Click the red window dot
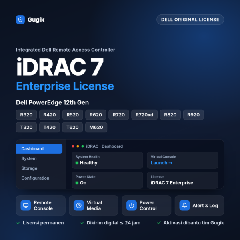The width and height of the screenshot is (240, 240). point(73,146)
